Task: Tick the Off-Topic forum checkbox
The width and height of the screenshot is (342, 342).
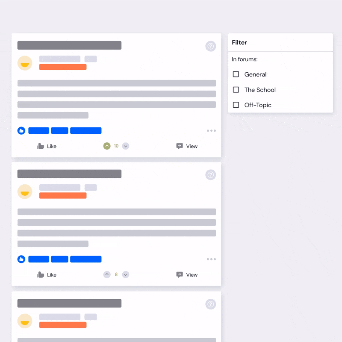Action: (x=236, y=105)
